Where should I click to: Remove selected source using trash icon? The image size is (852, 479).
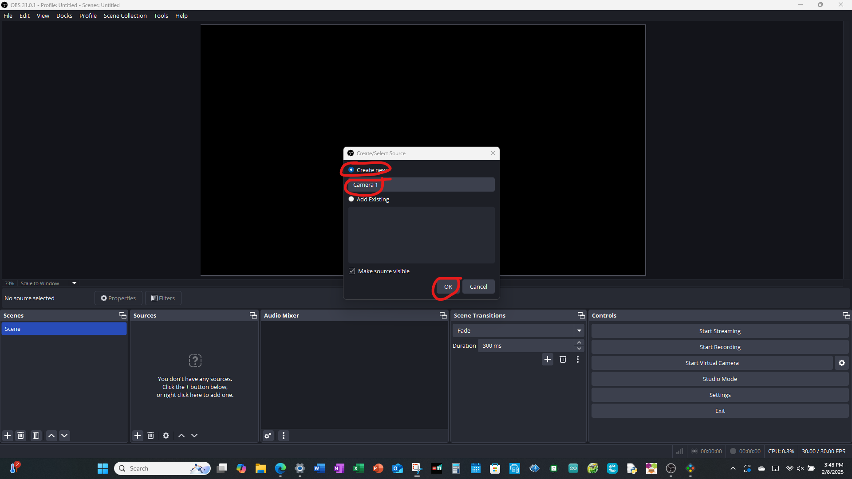150,436
